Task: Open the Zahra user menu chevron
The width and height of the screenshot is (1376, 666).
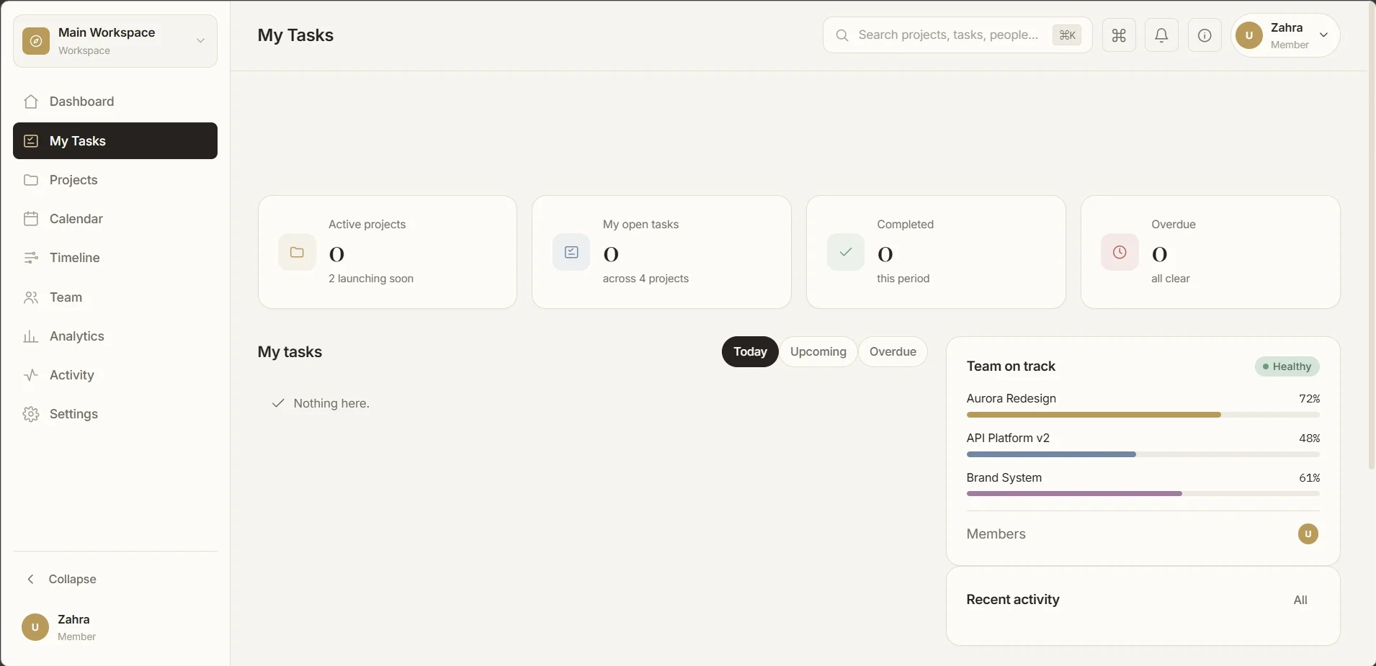Action: (x=1323, y=35)
